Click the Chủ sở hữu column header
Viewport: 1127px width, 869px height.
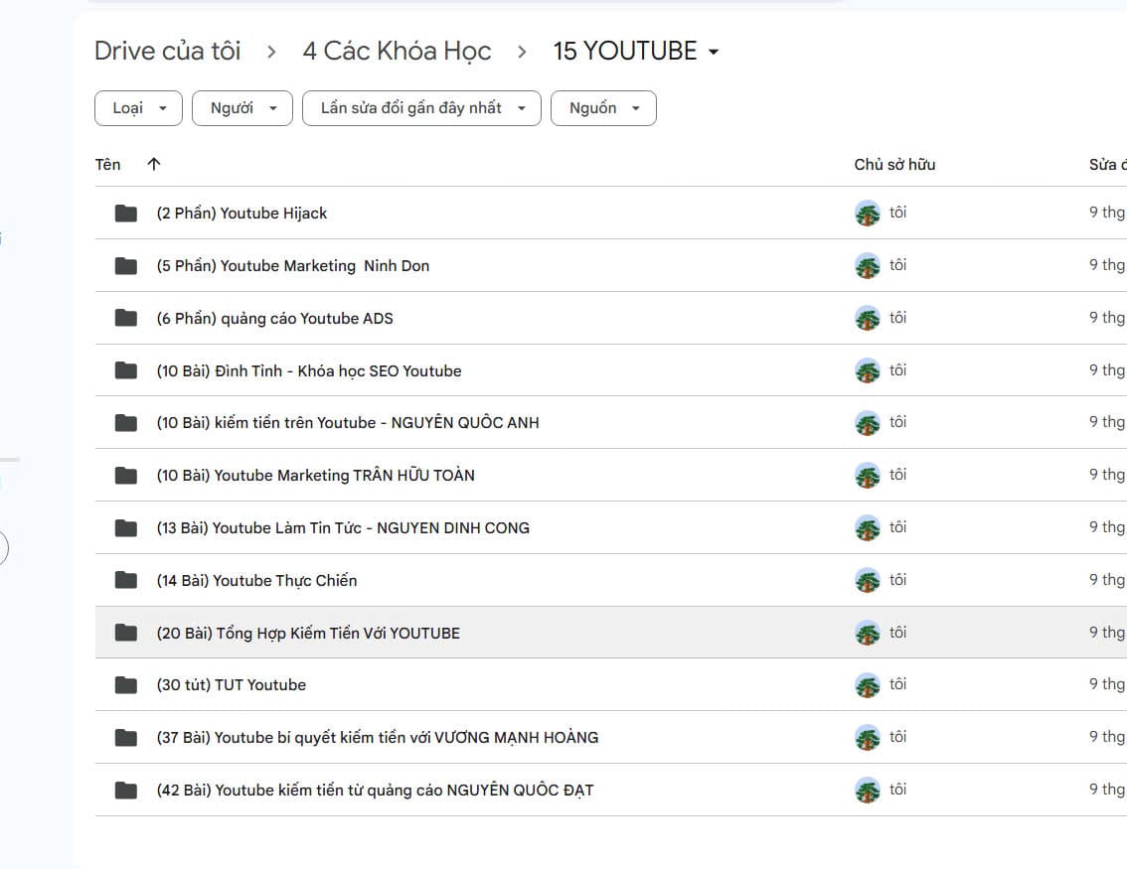pos(894,165)
